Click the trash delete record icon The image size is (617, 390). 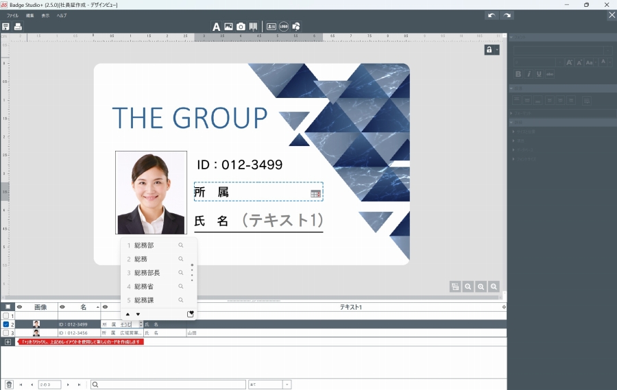tap(9, 385)
